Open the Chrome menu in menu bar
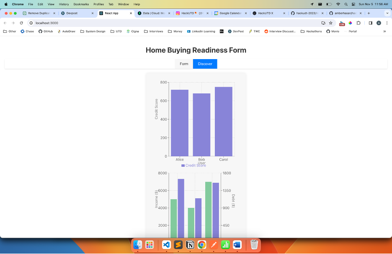Screen dimensions: 392x254 (18, 4)
